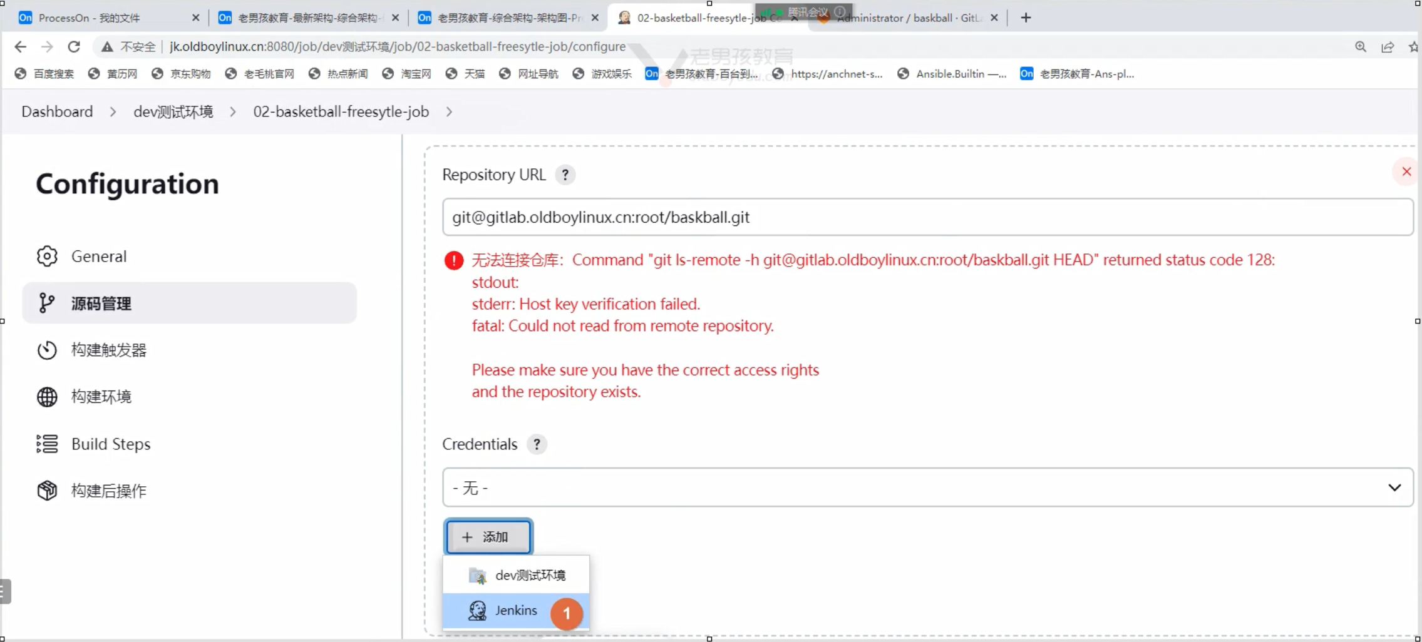Select 源码管理 in configuration sidebar
Image resolution: width=1422 pixels, height=642 pixels.
[189, 303]
